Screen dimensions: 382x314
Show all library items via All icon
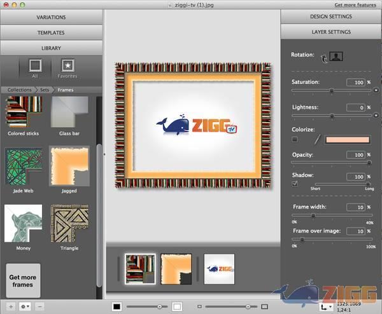pyautogui.click(x=35, y=65)
